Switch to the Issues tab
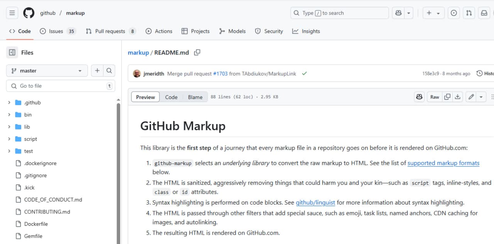Screen dimensions: 494x244 (x=58, y=31)
